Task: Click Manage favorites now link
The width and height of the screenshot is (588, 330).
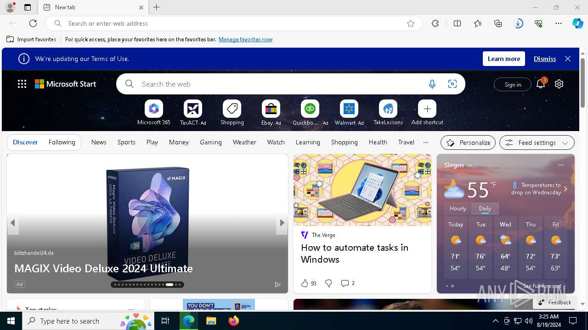Action: tap(245, 39)
